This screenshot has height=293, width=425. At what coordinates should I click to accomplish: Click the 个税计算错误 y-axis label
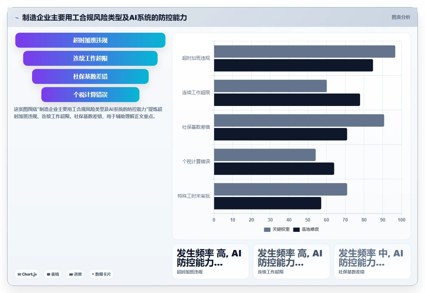pos(196,162)
